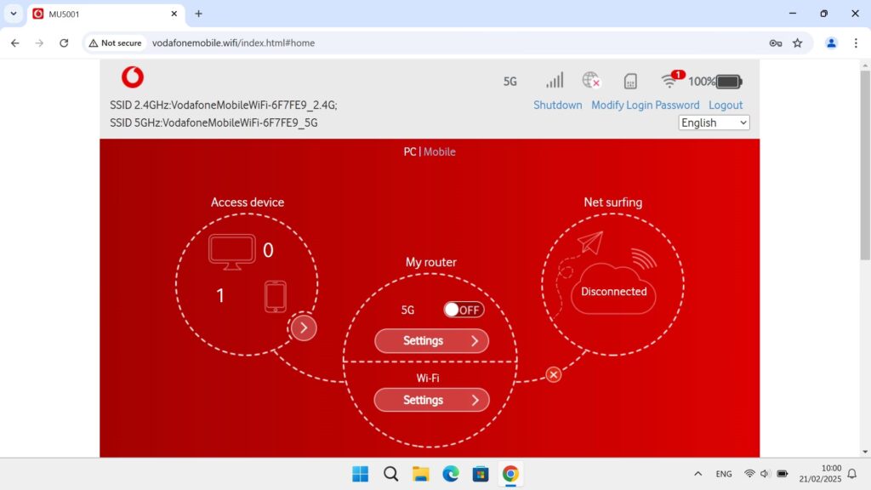Switch to PC view
The image size is (871, 490).
click(x=409, y=151)
